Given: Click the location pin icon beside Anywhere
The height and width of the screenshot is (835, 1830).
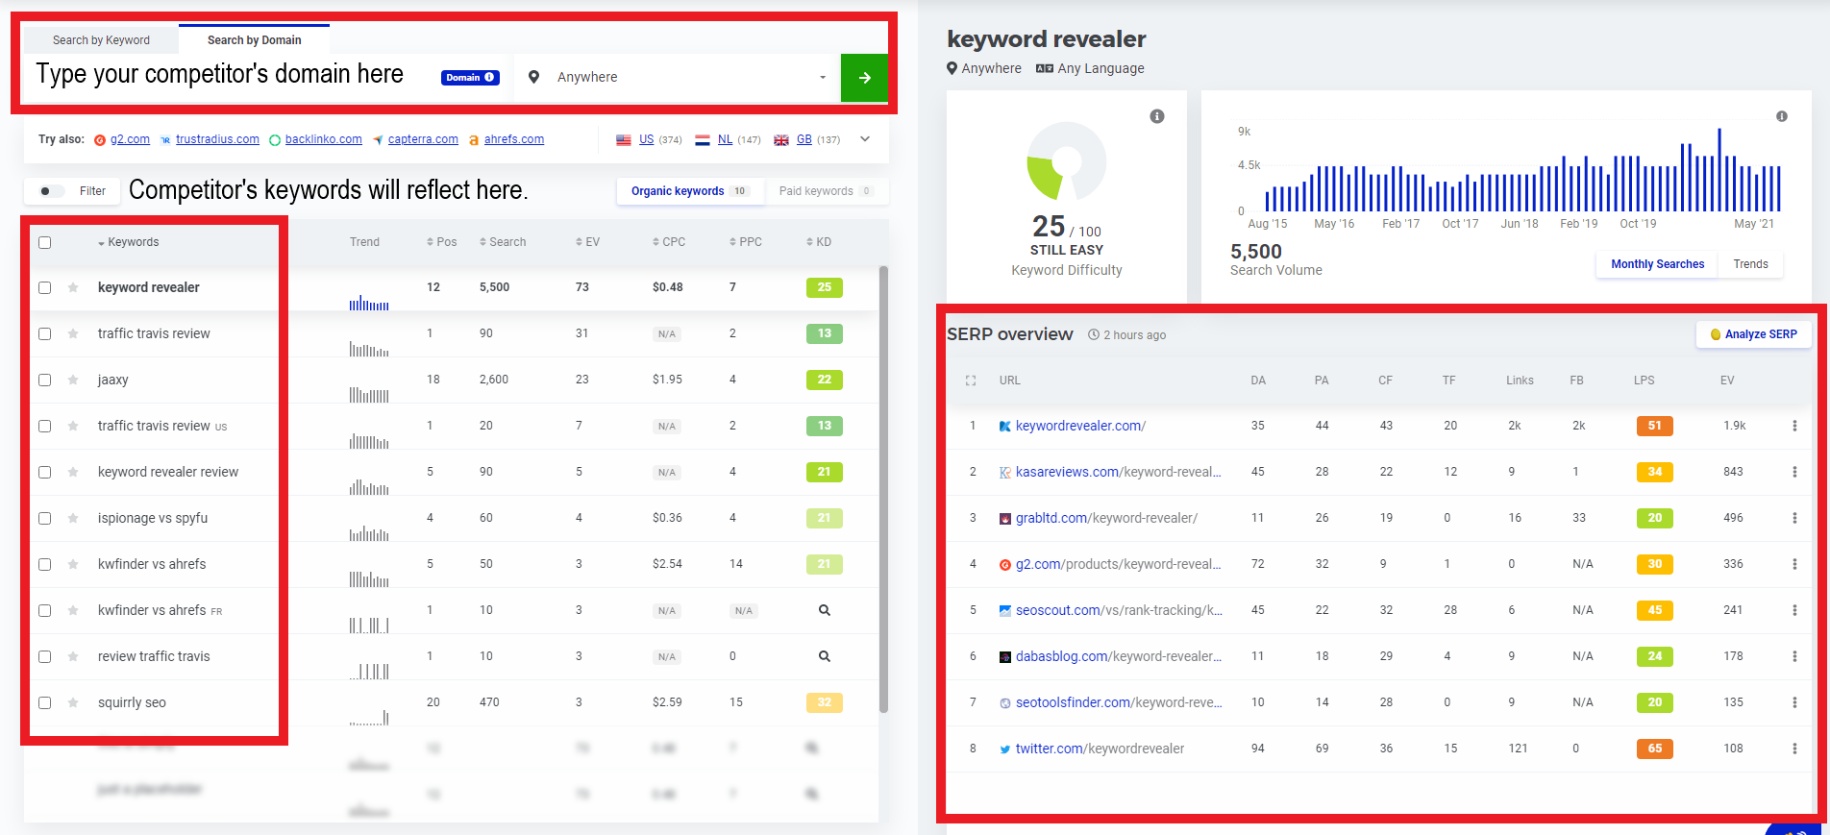Looking at the screenshot, I should click(533, 77).
